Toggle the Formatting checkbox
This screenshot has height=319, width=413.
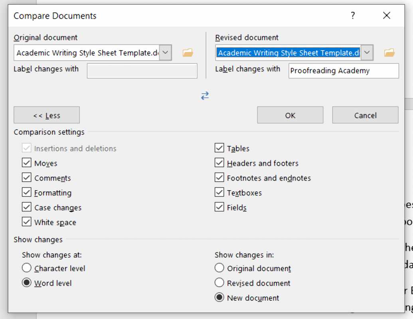[x=27, y=193]
